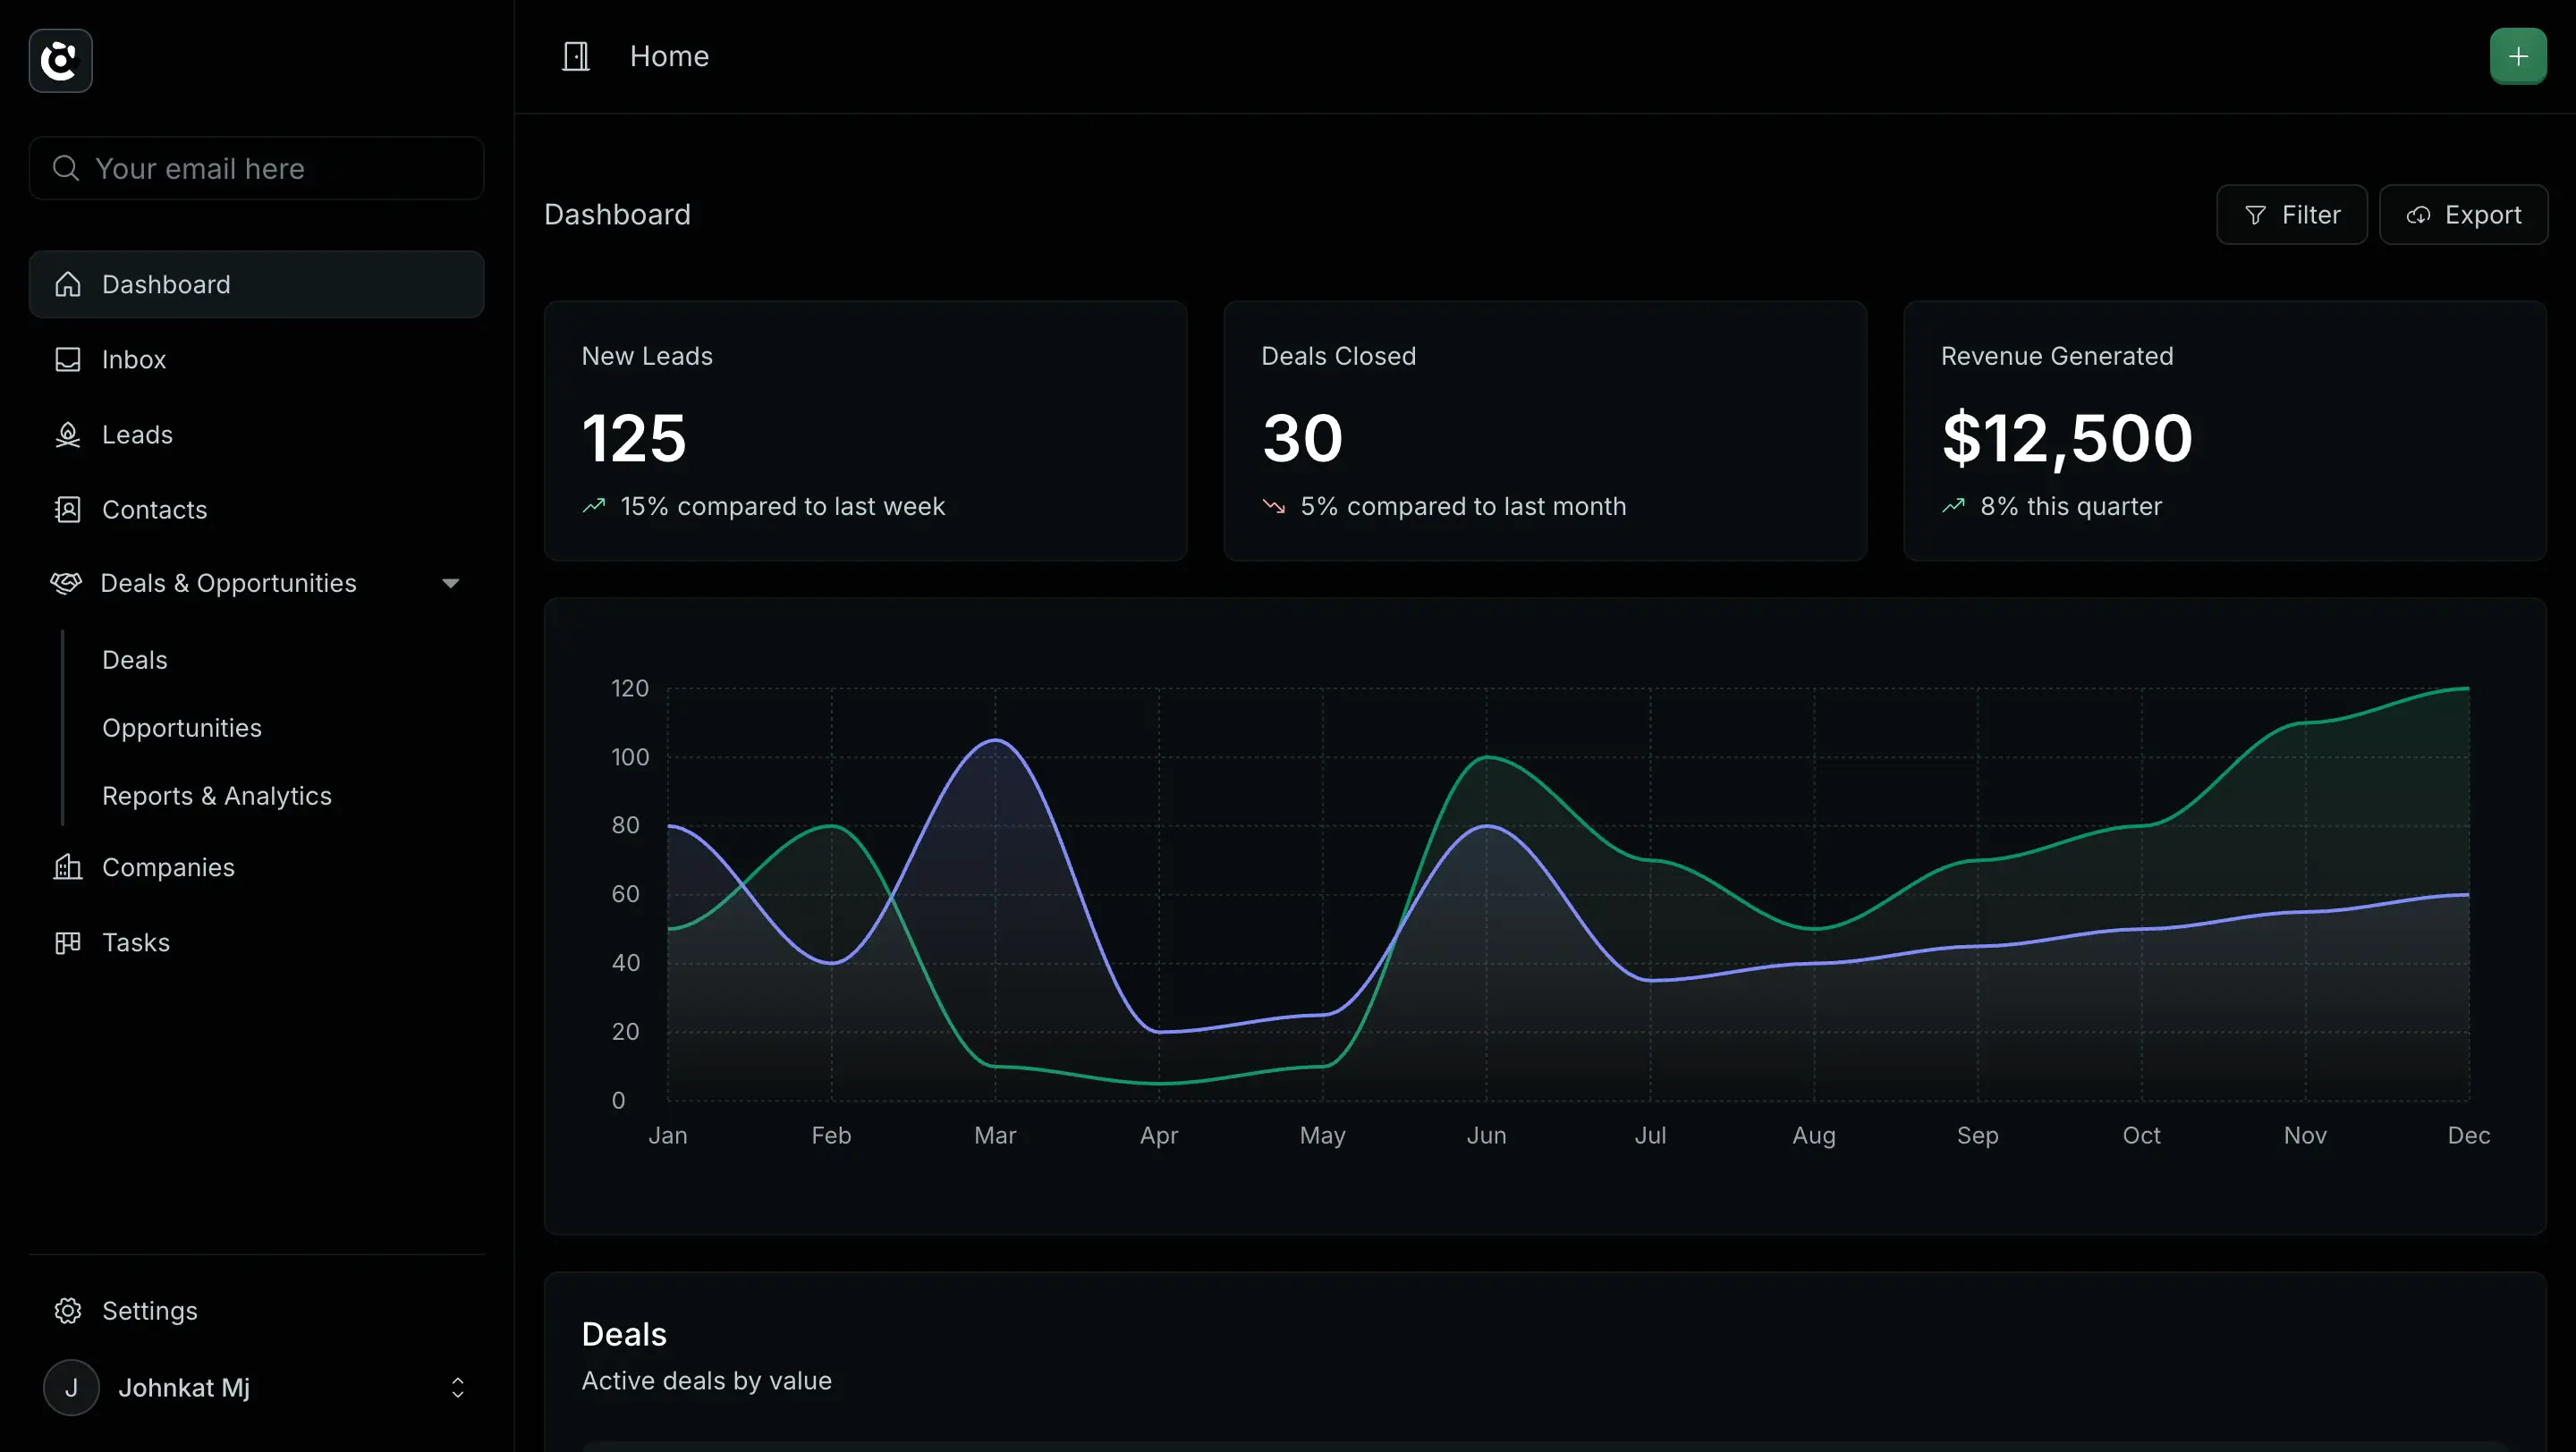Click the Home breadcrumb link
The width and height of the screenshot is (2576, 1452).
coord(669,56)
